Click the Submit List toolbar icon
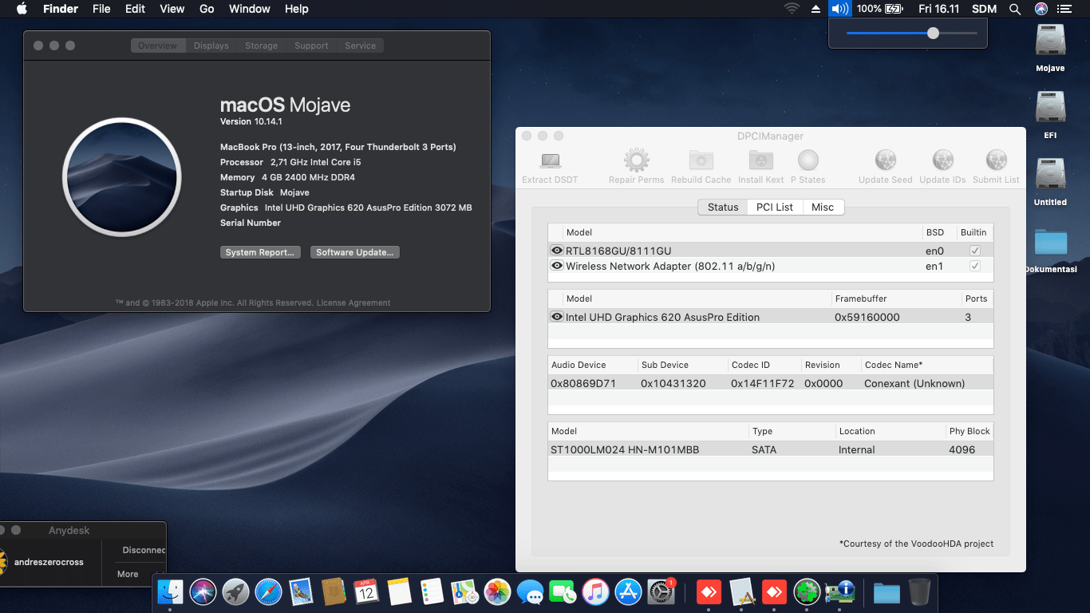1090x613 pixels. click(x=996, y=164)
